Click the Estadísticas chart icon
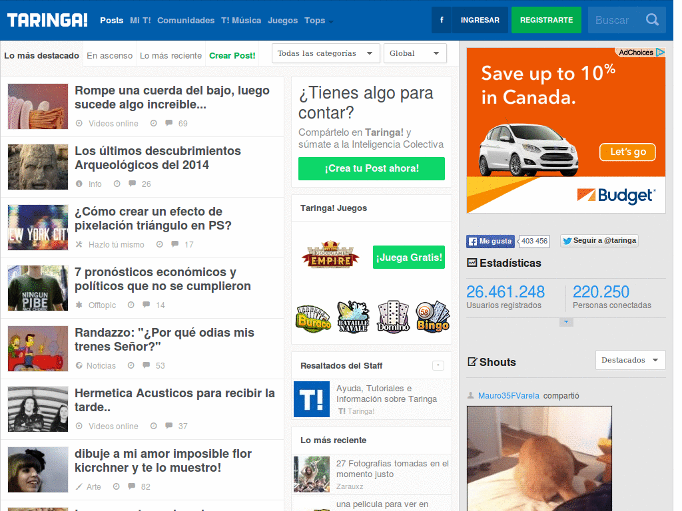Screen dimensions: 682x511 point(472,262)
